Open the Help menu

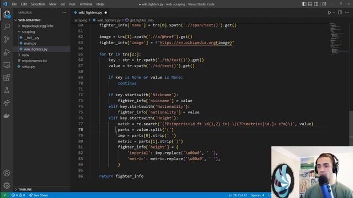point(100,4)
